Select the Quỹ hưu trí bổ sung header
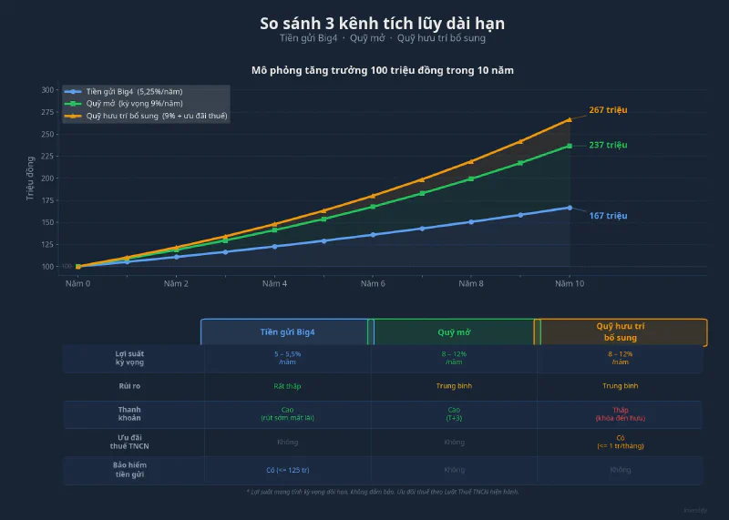Image resolution: width=729 pixels, height=520 pixels. [x=621, y=331]
